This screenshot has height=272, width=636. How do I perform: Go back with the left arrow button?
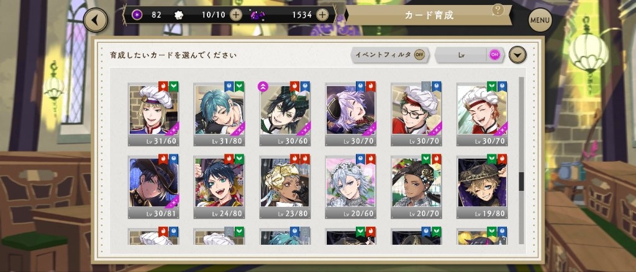pyautogui.click(x=95, y=20)
